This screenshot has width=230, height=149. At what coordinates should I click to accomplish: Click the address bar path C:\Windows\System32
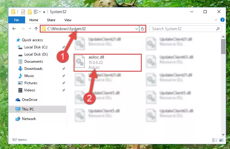tap(66, 29)
